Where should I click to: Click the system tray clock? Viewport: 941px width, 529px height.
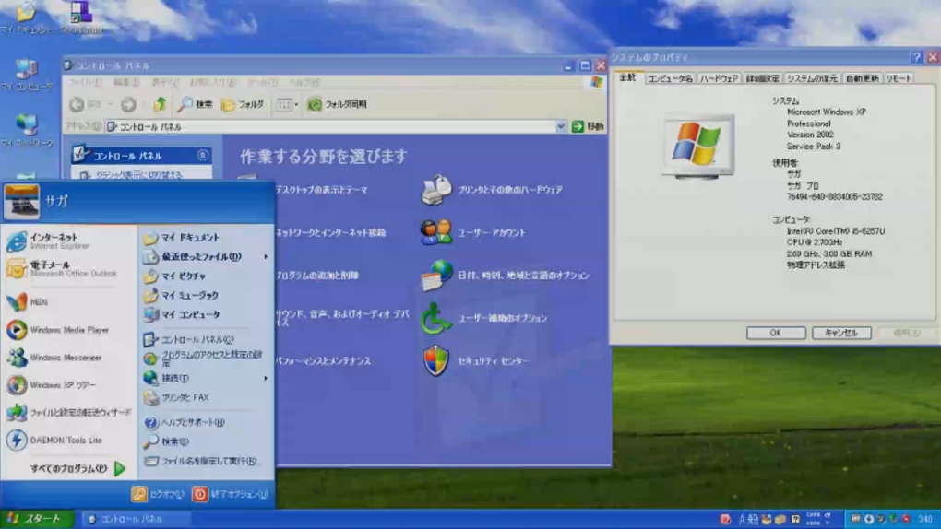tap(924, 519)
